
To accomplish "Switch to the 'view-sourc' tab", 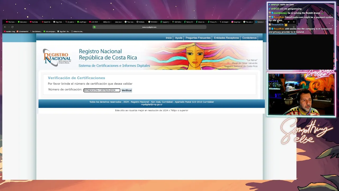I will point(118,22).
